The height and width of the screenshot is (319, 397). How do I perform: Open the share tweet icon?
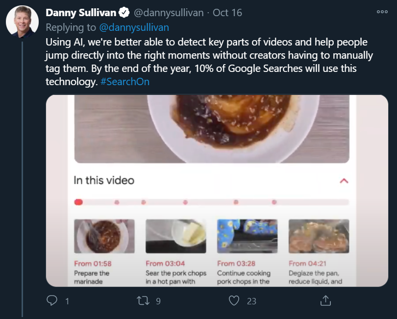coord(326,300)
